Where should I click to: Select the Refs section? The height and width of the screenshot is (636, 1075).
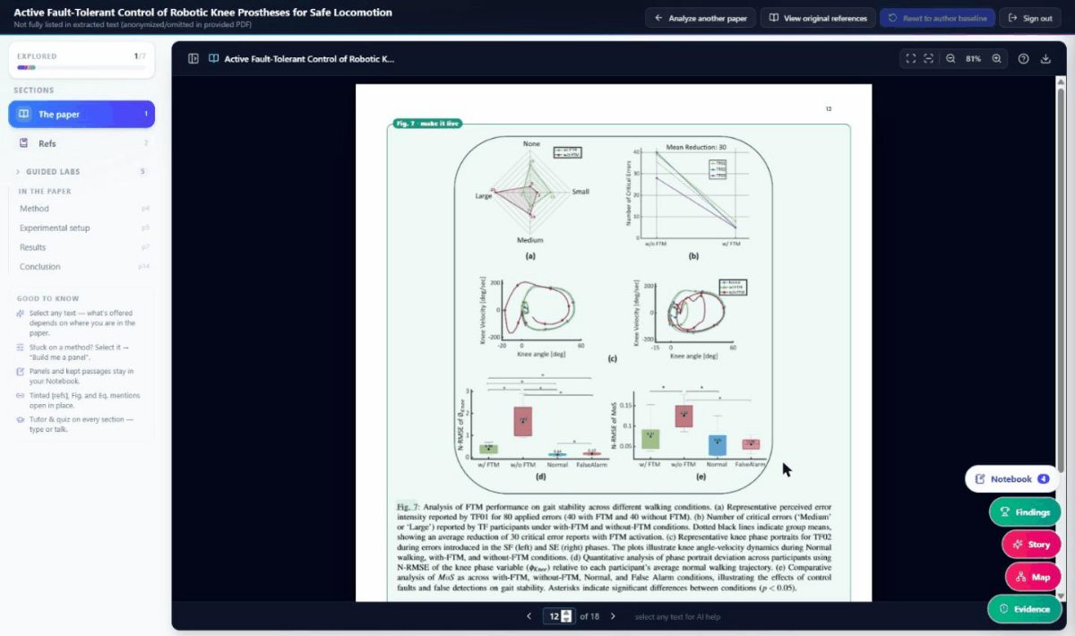82,143
